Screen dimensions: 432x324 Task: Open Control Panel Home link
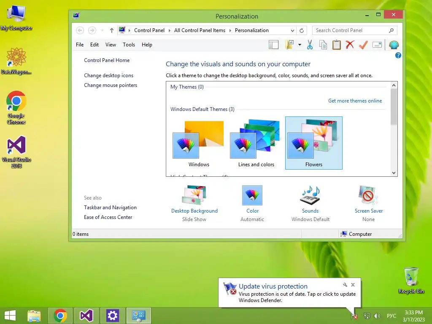[107, 60]
